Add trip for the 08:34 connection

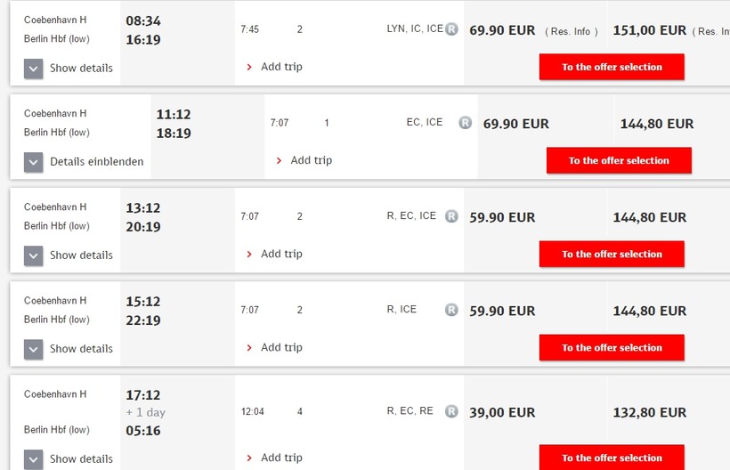click(x=274, y=67)
